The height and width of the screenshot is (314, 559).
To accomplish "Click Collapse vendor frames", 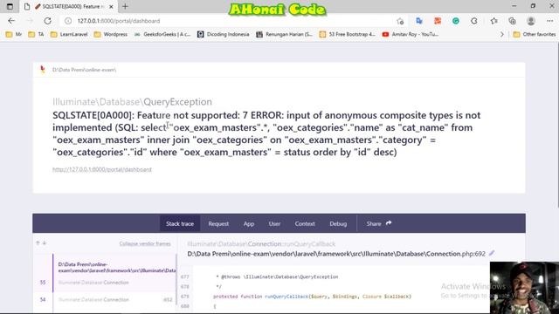I will click(145, 244).
